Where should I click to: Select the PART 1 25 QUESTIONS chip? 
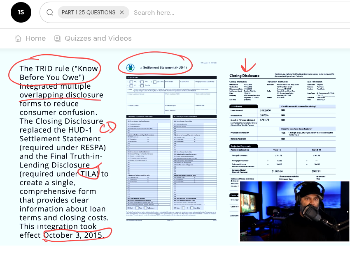[x=88, y=13]
